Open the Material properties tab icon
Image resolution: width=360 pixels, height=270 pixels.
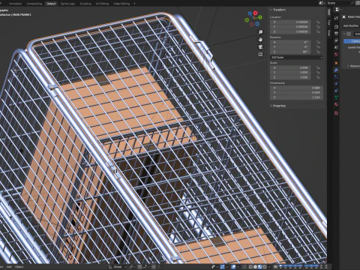[336, 104]
